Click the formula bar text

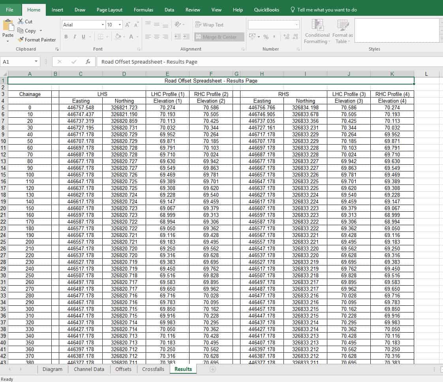149,62
